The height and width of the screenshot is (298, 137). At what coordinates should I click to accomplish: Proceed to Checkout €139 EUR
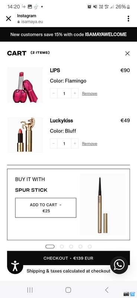pos(68,258)
